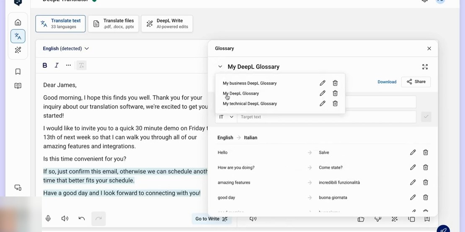
Task: Copy the translated text
Action: [x=411, y=219]
